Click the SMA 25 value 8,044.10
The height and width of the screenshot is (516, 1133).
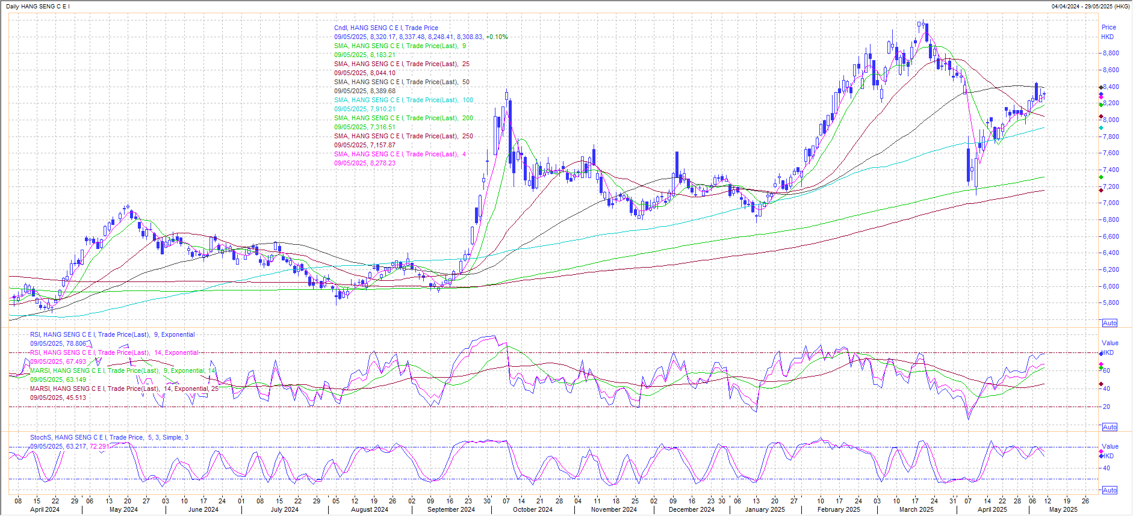tap(383, 73)
